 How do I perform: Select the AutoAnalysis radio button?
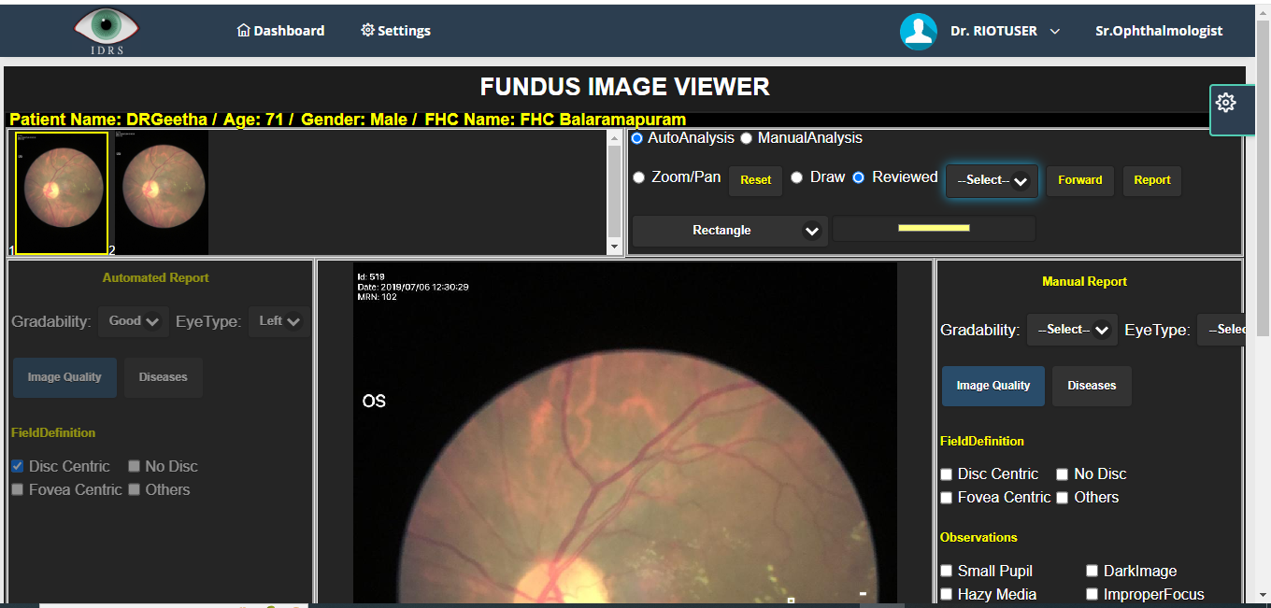pyautogui.click(x=637, y=138)
